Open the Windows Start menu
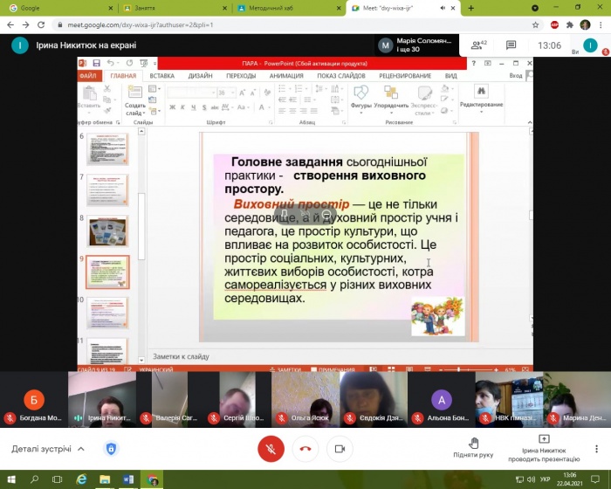Screen dimensions: 611x489 [10, 479]
